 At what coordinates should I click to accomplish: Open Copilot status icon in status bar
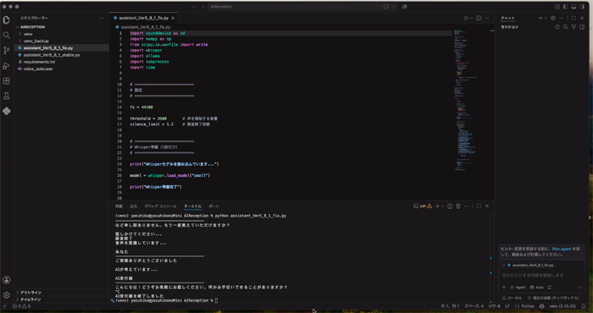(x=542, y=306)
